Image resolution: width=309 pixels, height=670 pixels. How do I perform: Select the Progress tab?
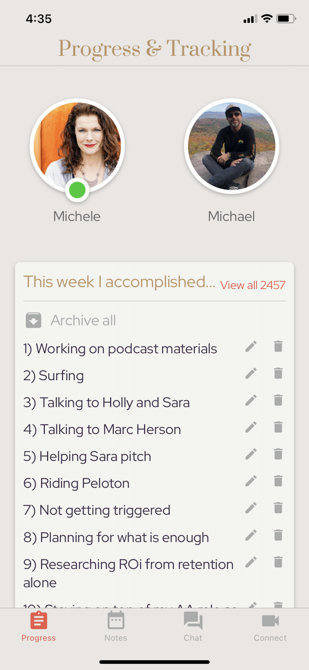pos(39,626)
